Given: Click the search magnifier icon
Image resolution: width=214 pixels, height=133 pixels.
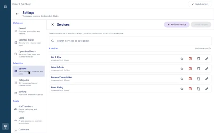Looking at the screenshot, I should click(x=52, y=41).
